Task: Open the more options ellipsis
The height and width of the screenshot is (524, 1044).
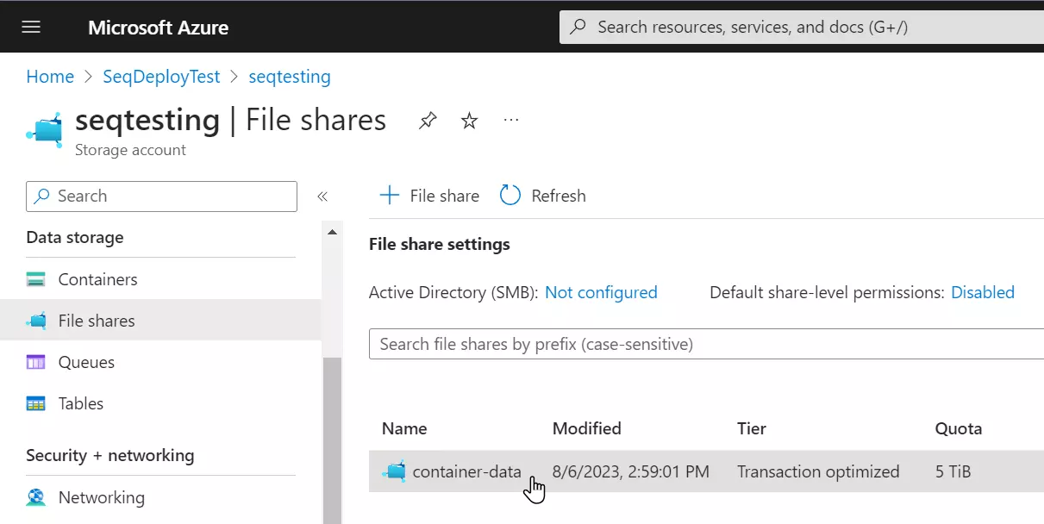Action: pyautogui.click(x=511, y=121)
